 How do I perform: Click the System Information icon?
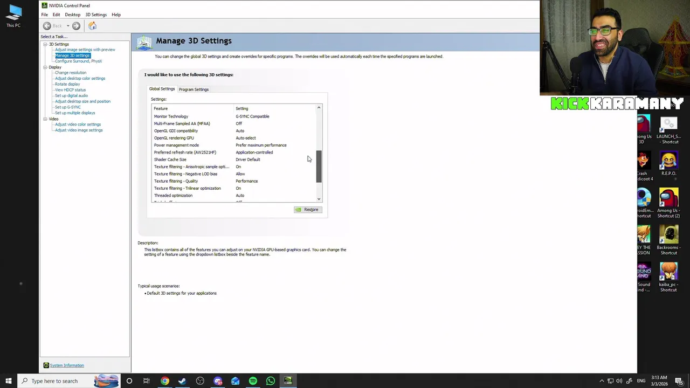pos(46,365)
